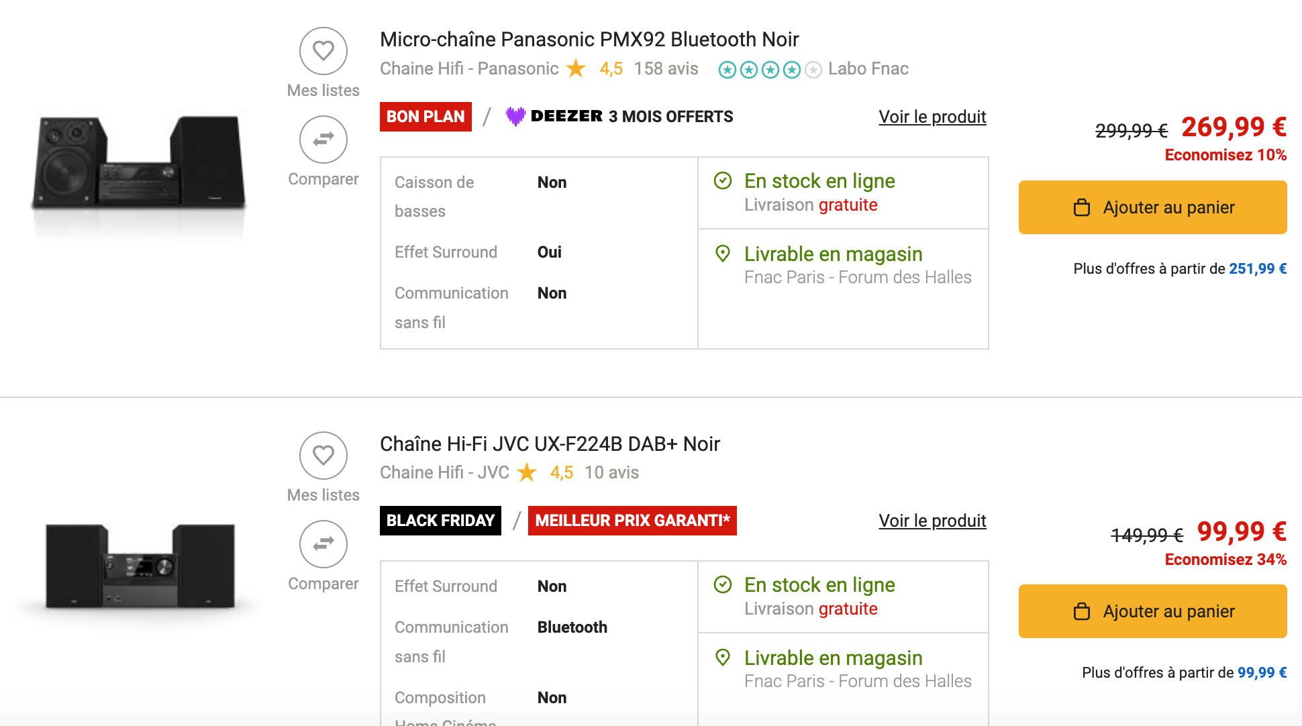
Task: Click the BON PLAN badge
Action: point(425,116)
